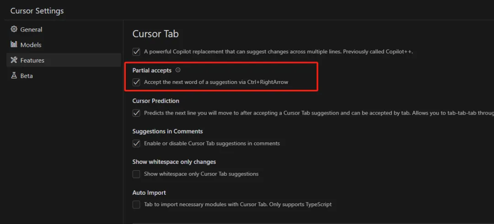Screen dimensions: 494x224
Task: Click the Models bar chart icon
Action: tap(14, 45)
